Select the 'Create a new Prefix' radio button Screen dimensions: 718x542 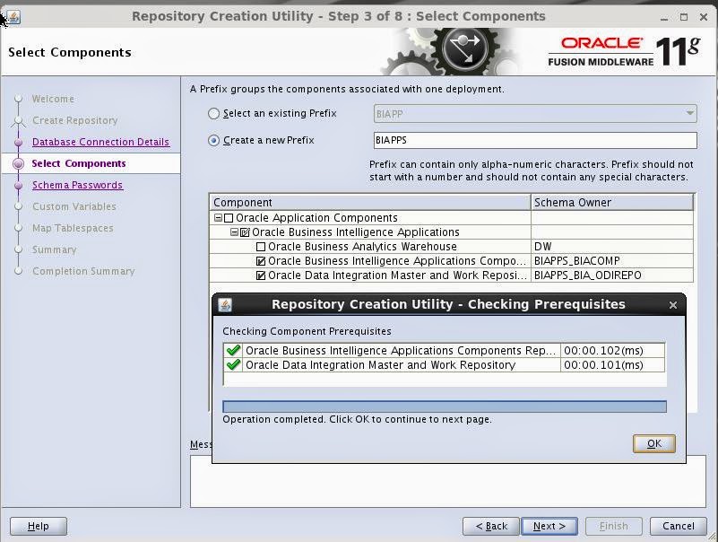212,140
